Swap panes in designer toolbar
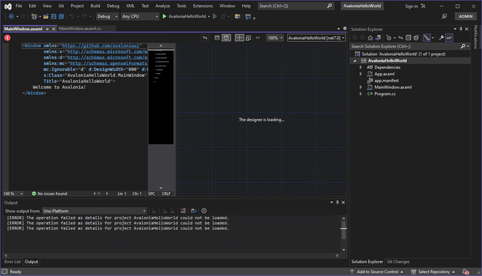This screenshot has height=276, width=482. [205, 38]
